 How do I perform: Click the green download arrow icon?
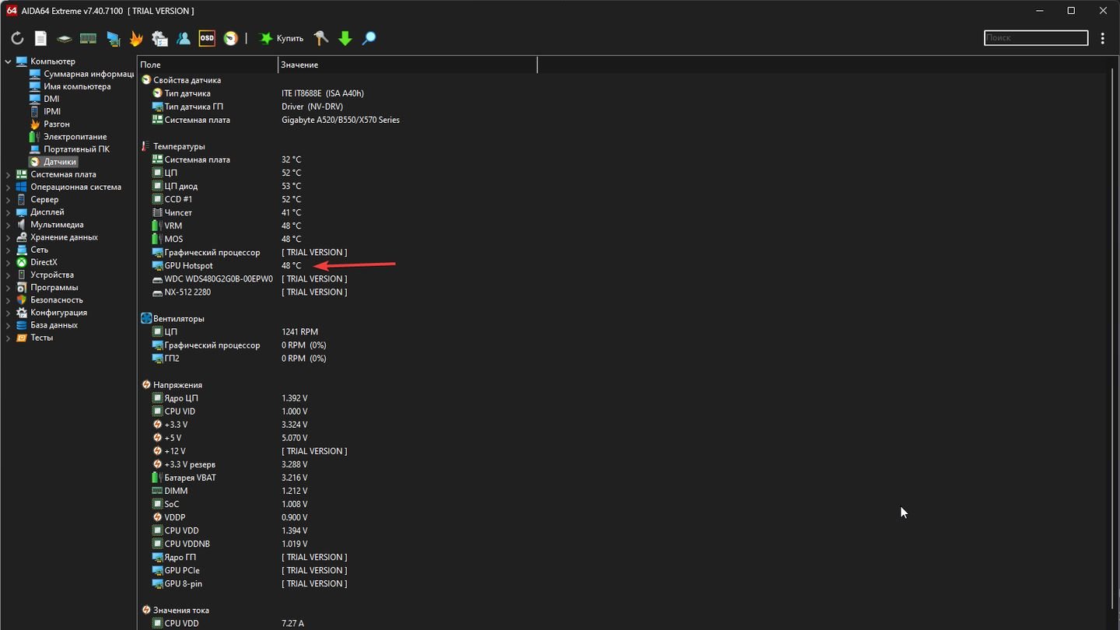(345, 38)
